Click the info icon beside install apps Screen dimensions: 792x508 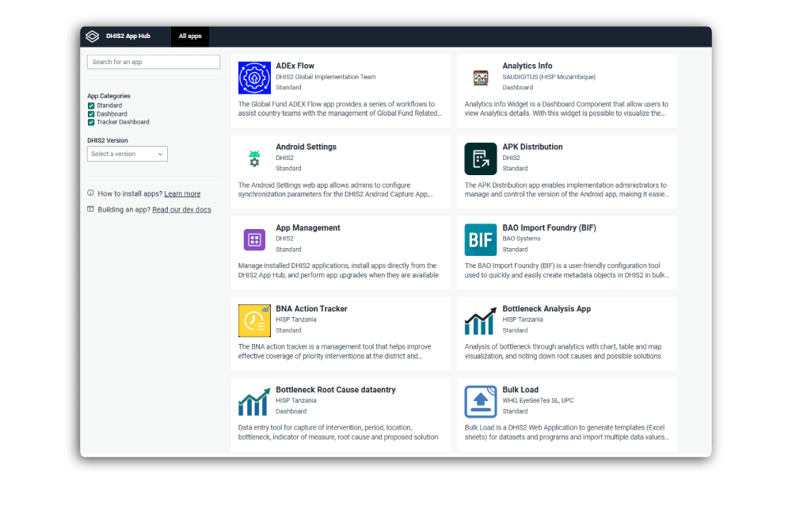click(90, 193)
